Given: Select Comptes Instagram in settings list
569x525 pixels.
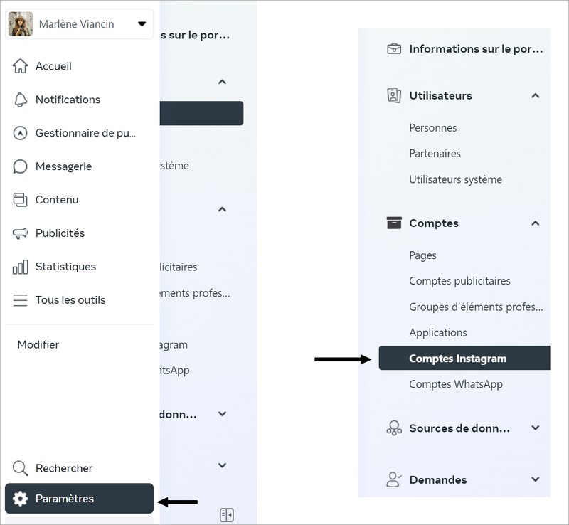Looking at the screenshot, I should (x=458, y=359).
